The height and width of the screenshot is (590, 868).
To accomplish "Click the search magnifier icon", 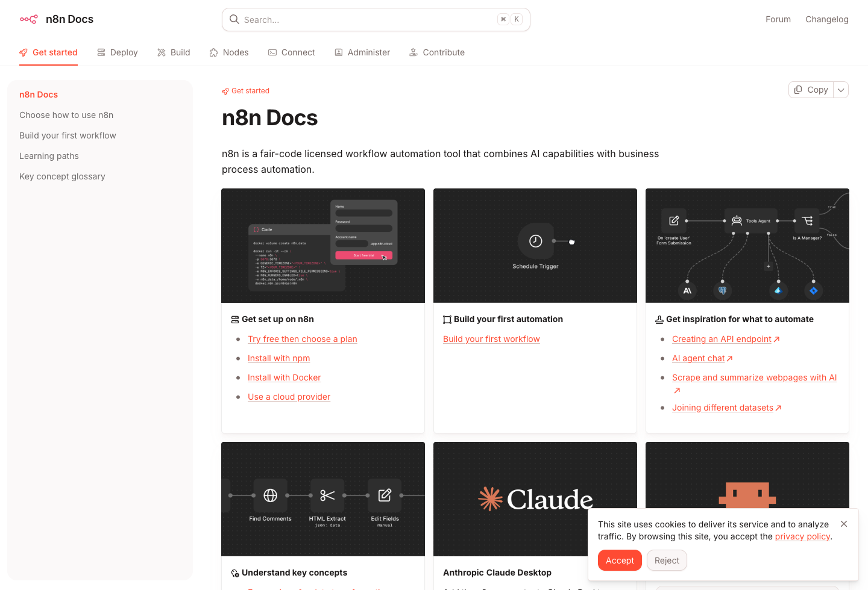I will point(234,19).
